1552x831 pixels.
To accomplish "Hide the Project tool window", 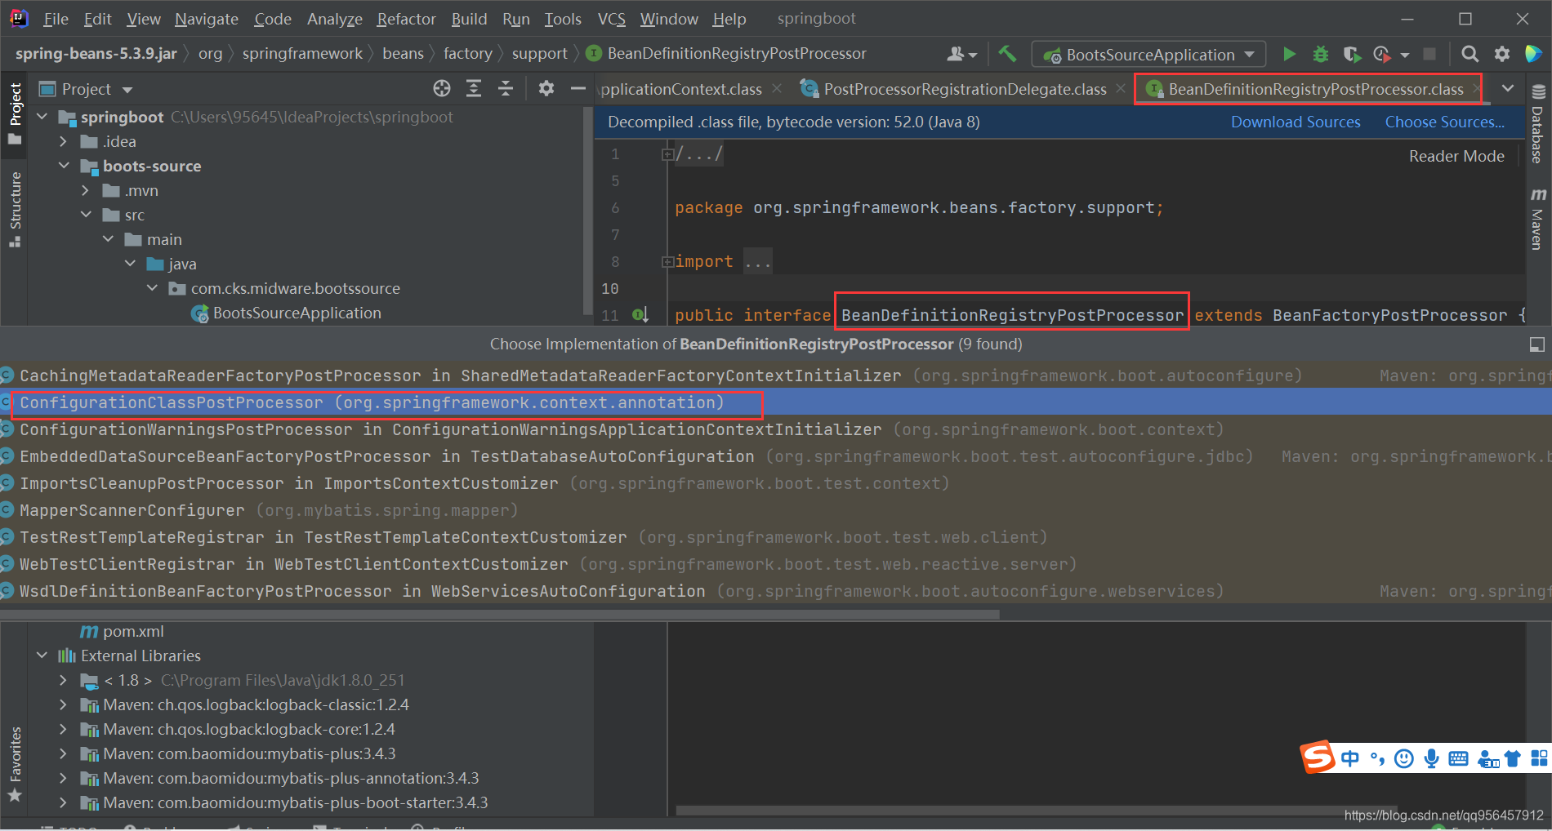I will pyautogui.click(x=578, y=88).
